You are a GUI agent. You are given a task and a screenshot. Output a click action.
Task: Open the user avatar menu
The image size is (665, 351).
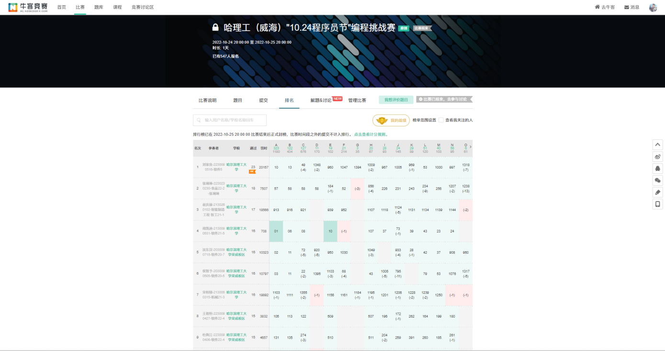[x=653, y=7]
